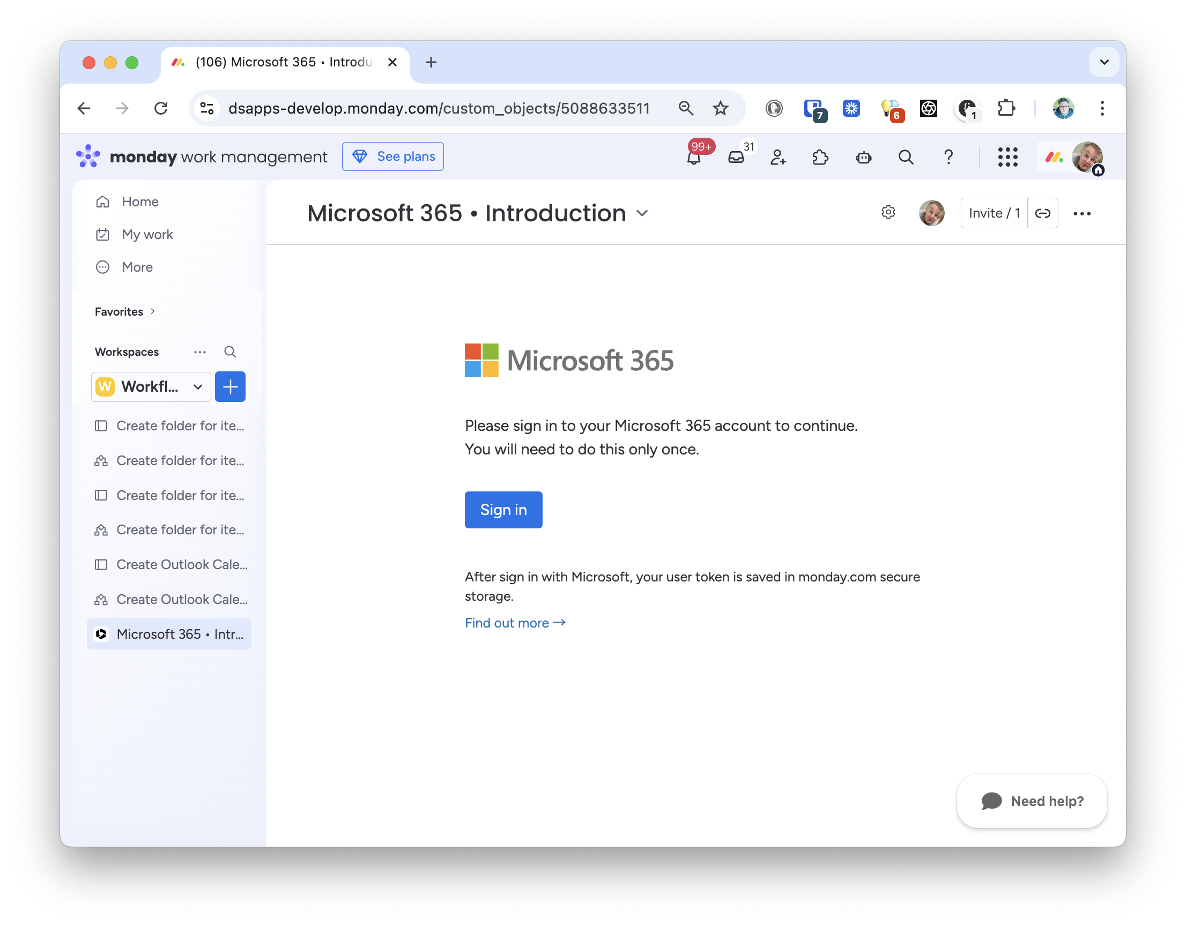Expand the Microsoft 365 Introduction board title dropdown
1186x926 pixels.
click(642, 214)
